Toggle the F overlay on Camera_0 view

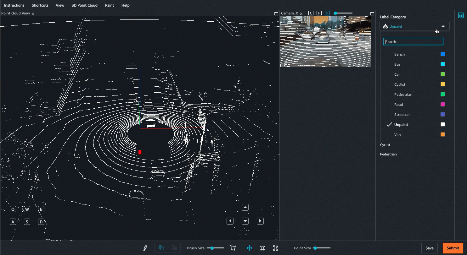pos(319,13)
